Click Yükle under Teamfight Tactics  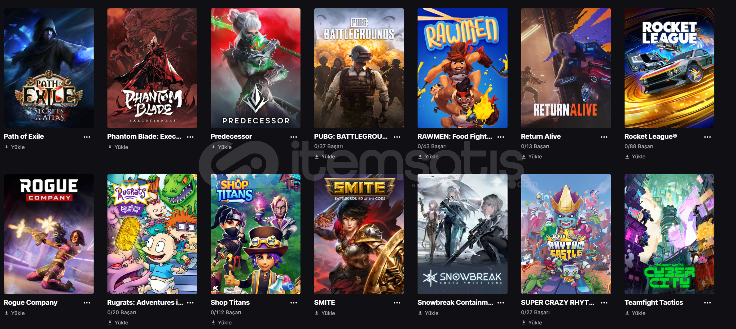(x=635, y=313)
